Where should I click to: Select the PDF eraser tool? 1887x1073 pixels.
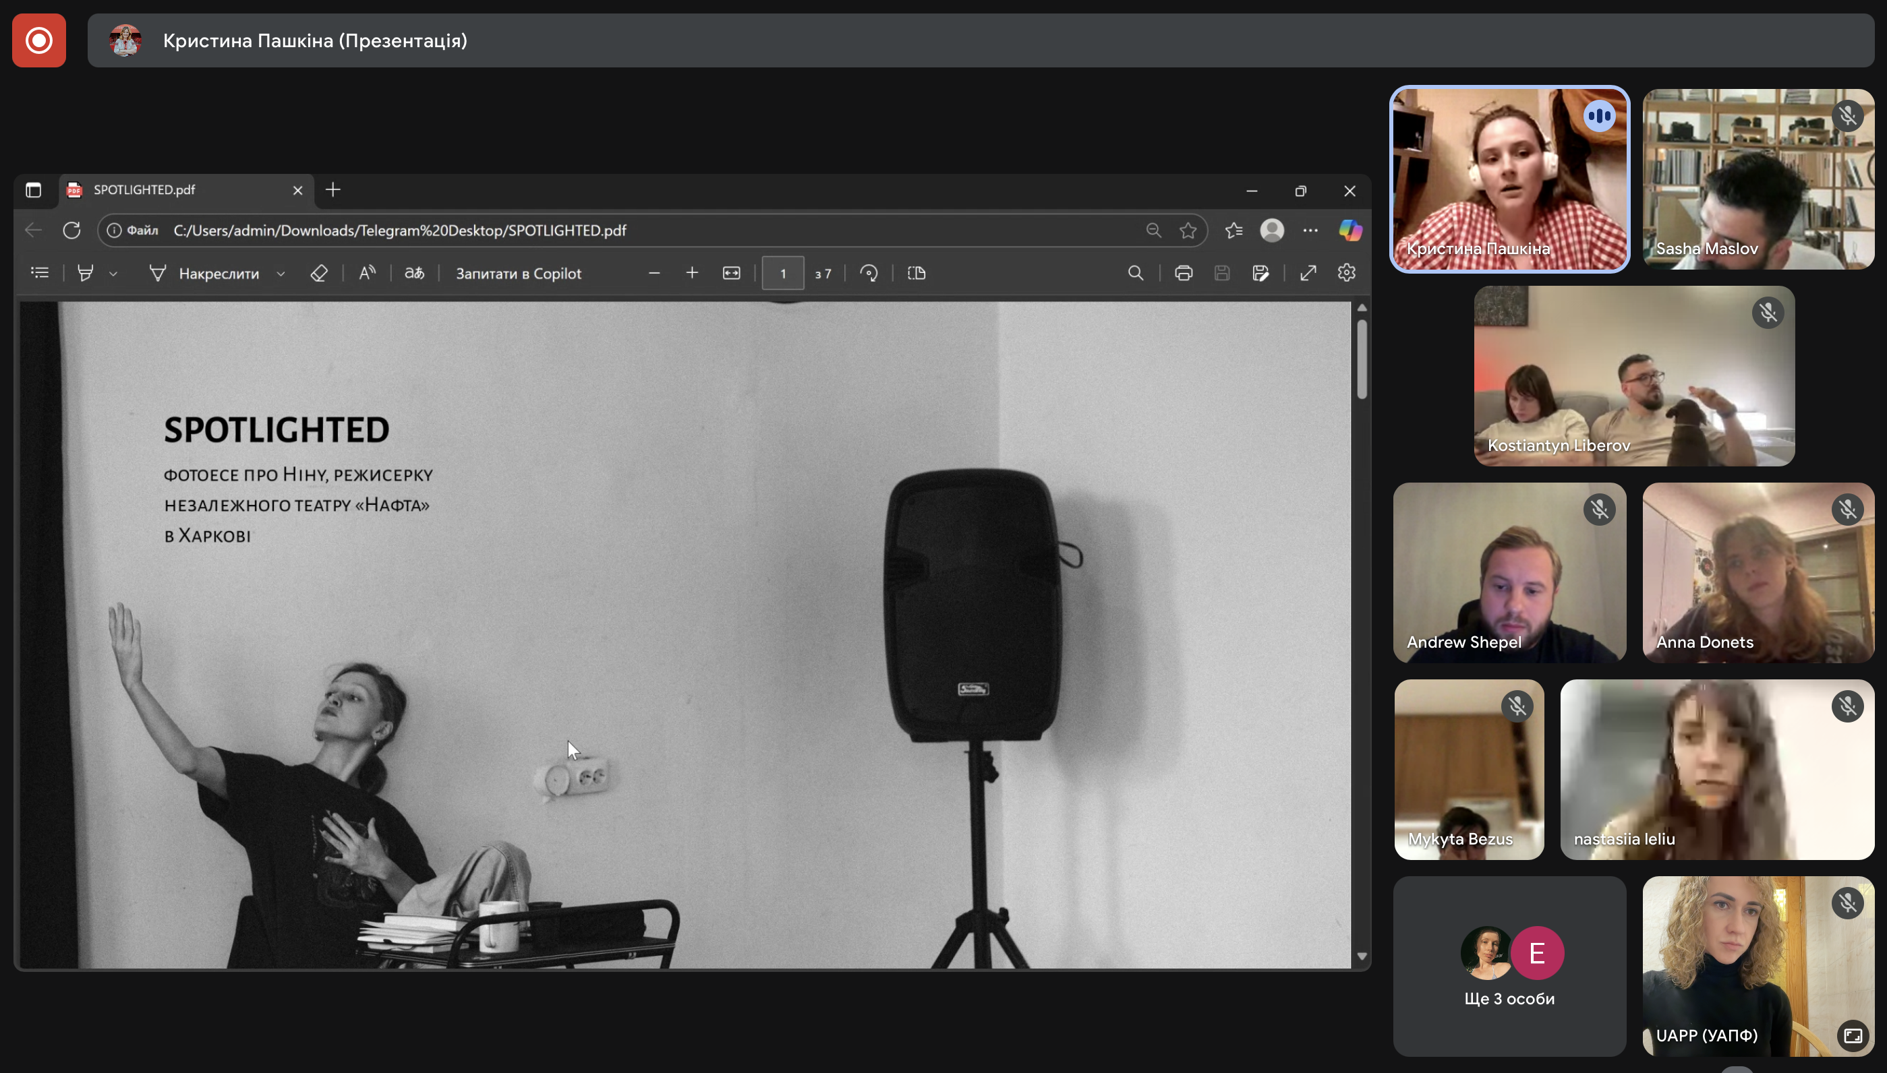(318, 274)
